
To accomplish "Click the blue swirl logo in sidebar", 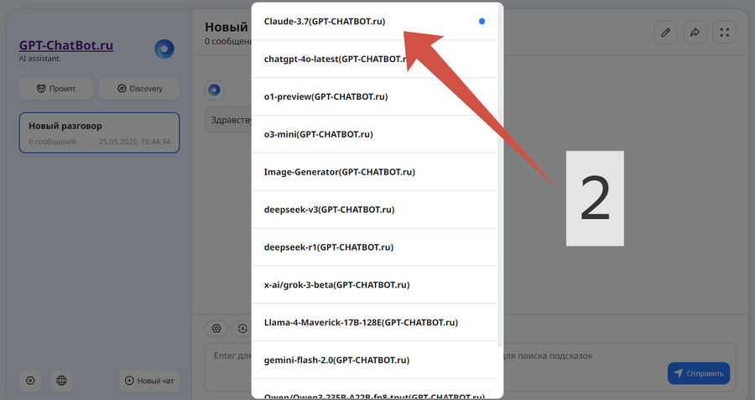I will 164,49.
